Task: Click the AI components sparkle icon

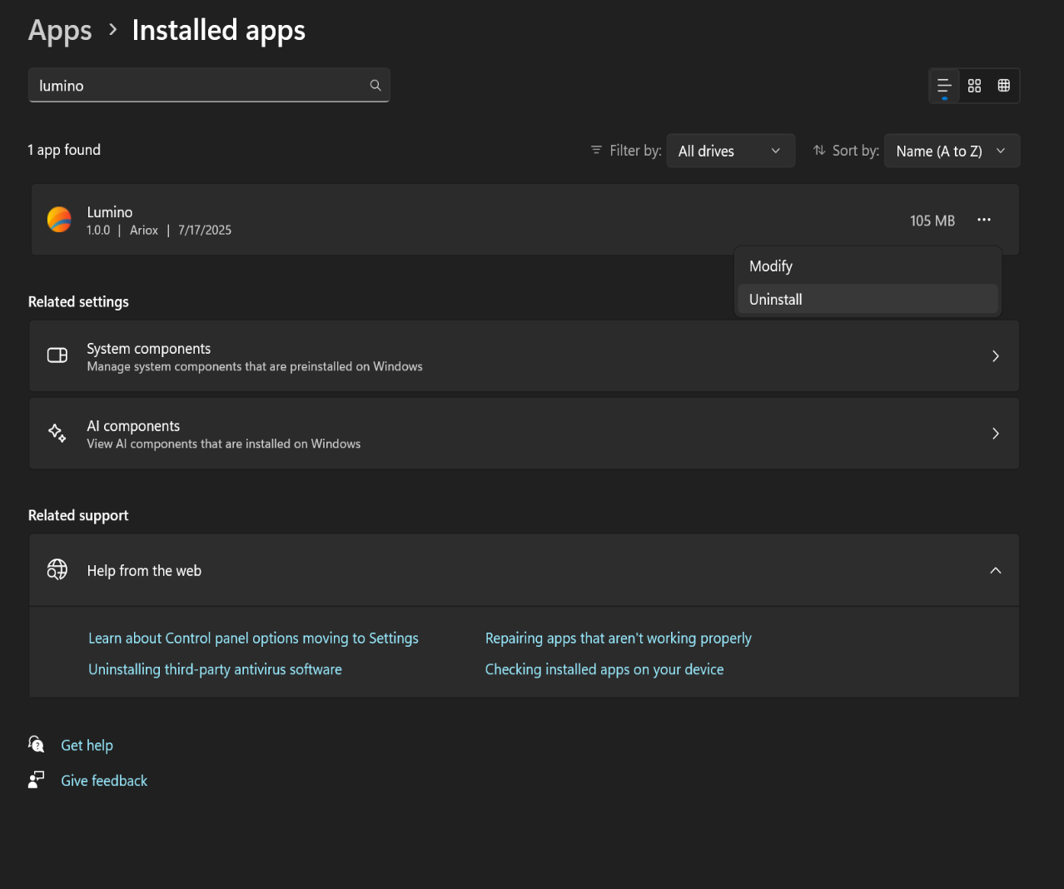Action: 57,433
